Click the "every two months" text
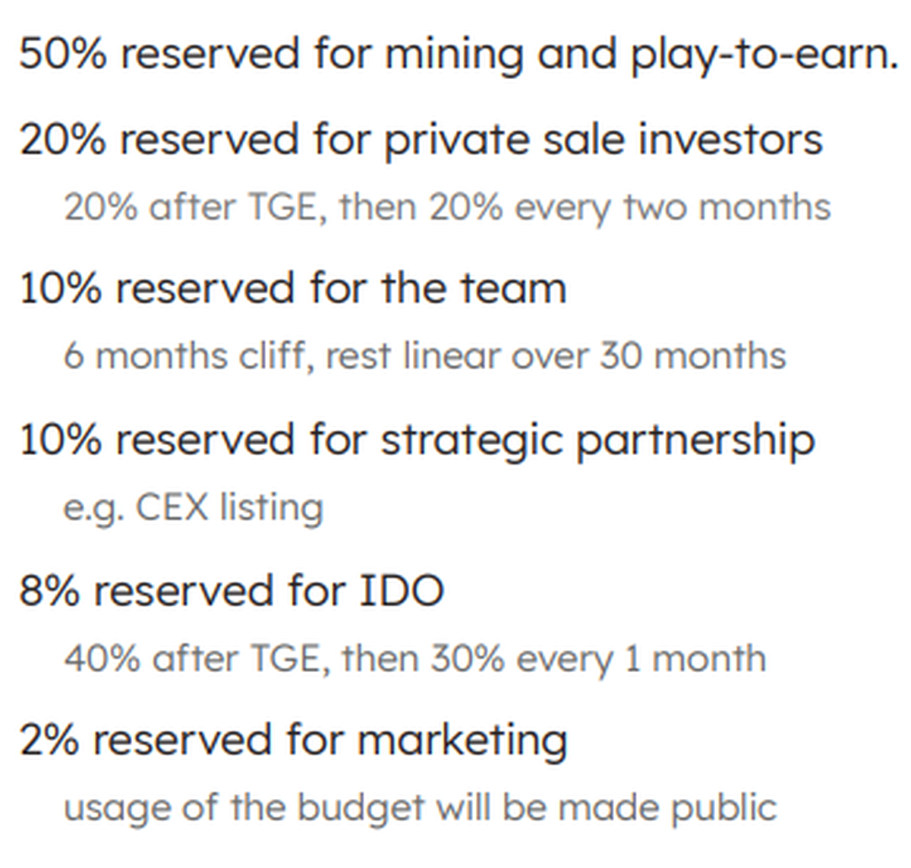911x868 pixels. 673,207
